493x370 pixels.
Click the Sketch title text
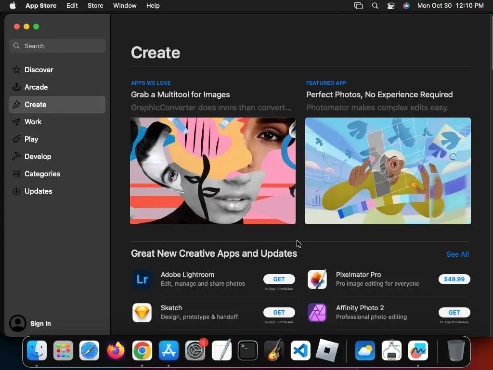click(x=171, y=308)
